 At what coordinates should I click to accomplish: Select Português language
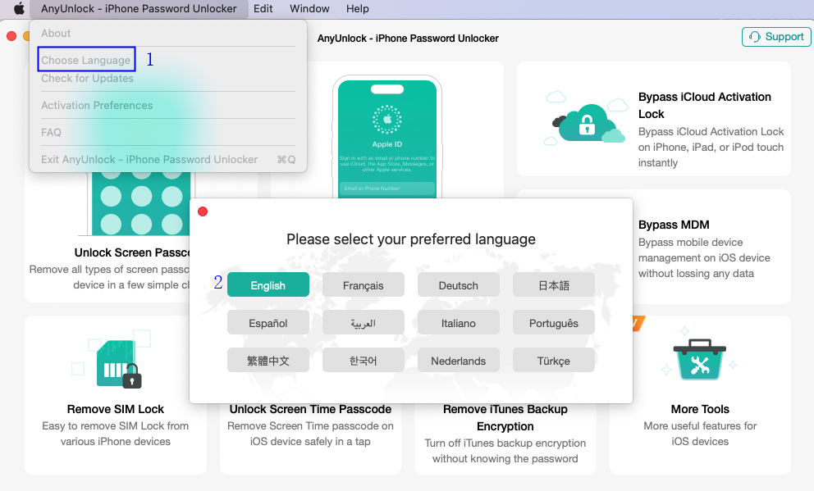click(x=553, y=323)
